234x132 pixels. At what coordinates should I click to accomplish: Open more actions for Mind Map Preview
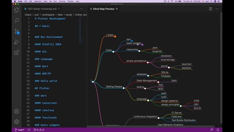217,9
